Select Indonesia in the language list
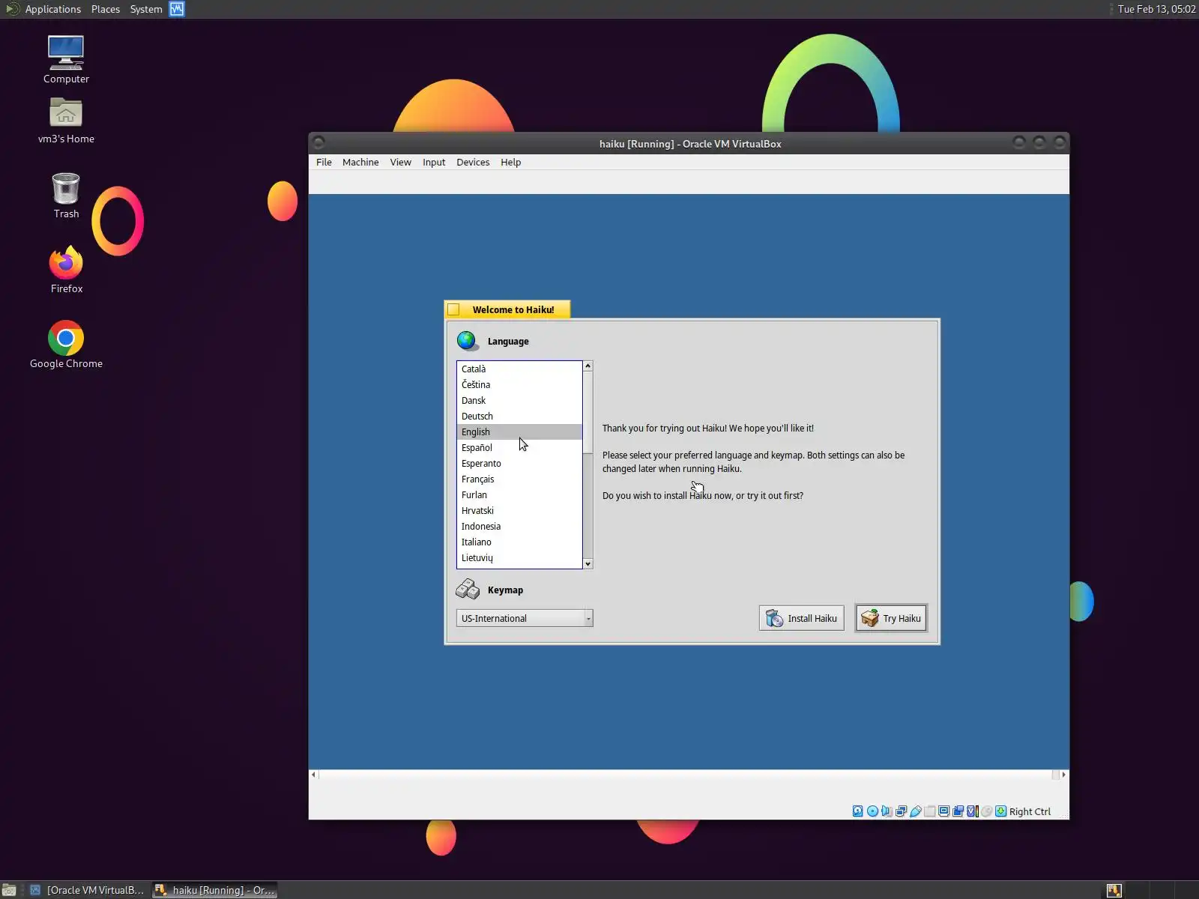This screenshot has height=899, width=1199. [x=519, y=526]
